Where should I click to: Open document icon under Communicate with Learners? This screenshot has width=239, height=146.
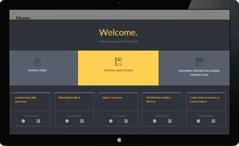point(38,121)
